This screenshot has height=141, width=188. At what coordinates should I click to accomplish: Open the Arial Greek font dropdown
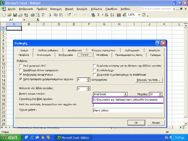coord(125,94)
